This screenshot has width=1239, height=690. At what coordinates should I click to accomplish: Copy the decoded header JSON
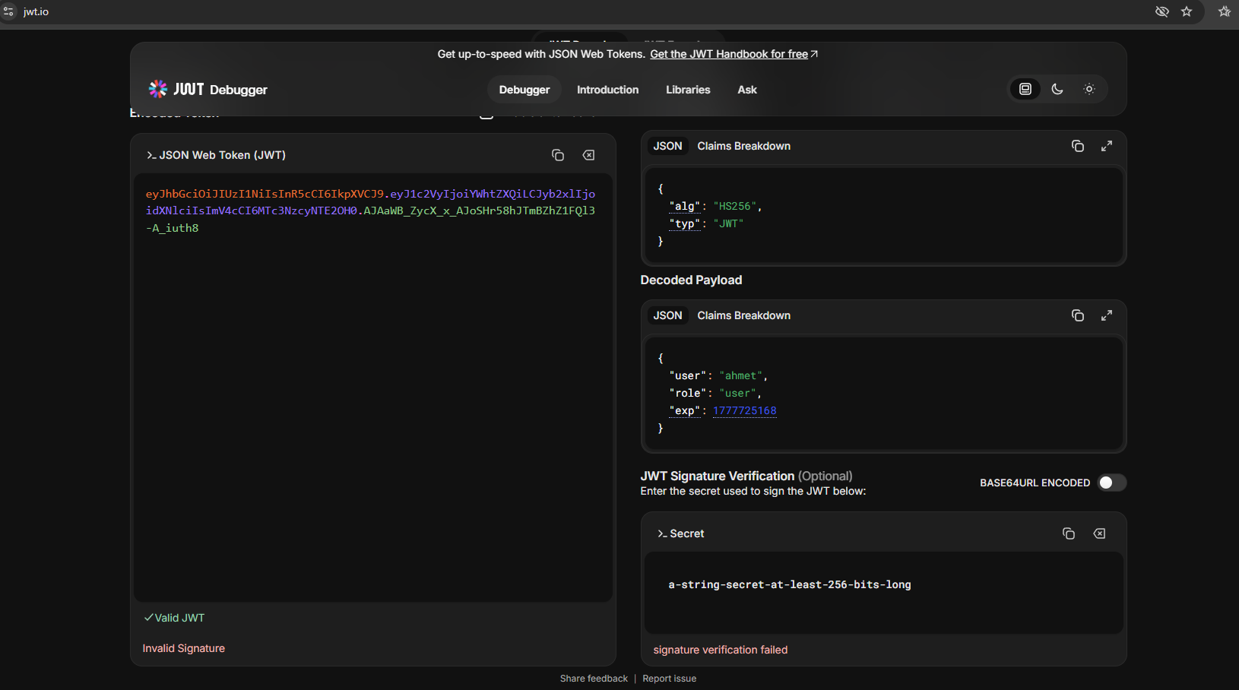(x=1077, y=146)
